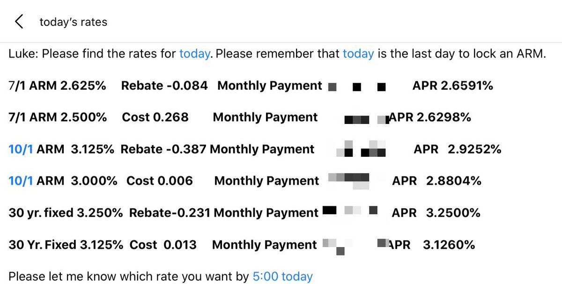Select the "30 Yr. Fixed 3.125%" rate text

tap(66, 245)
